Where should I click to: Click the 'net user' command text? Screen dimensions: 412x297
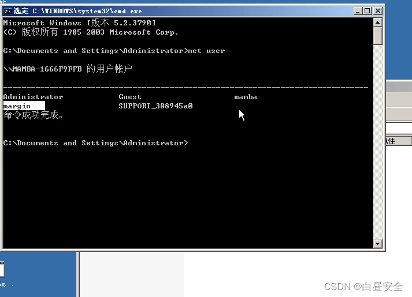click(206, 51)
